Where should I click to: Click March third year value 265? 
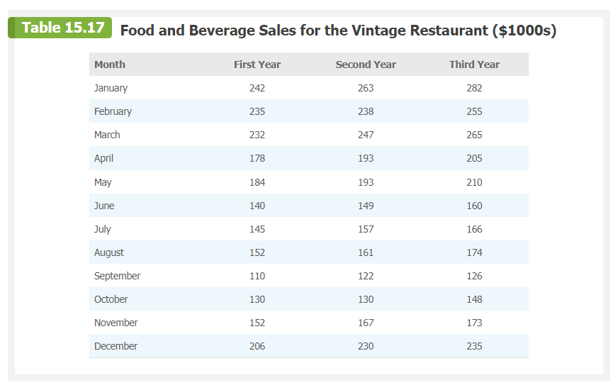coord(474,135)
